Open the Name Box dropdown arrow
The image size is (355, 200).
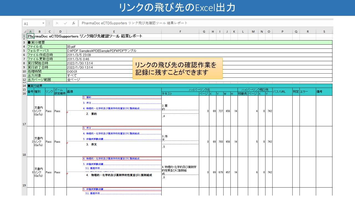click(x=44, y=23)
